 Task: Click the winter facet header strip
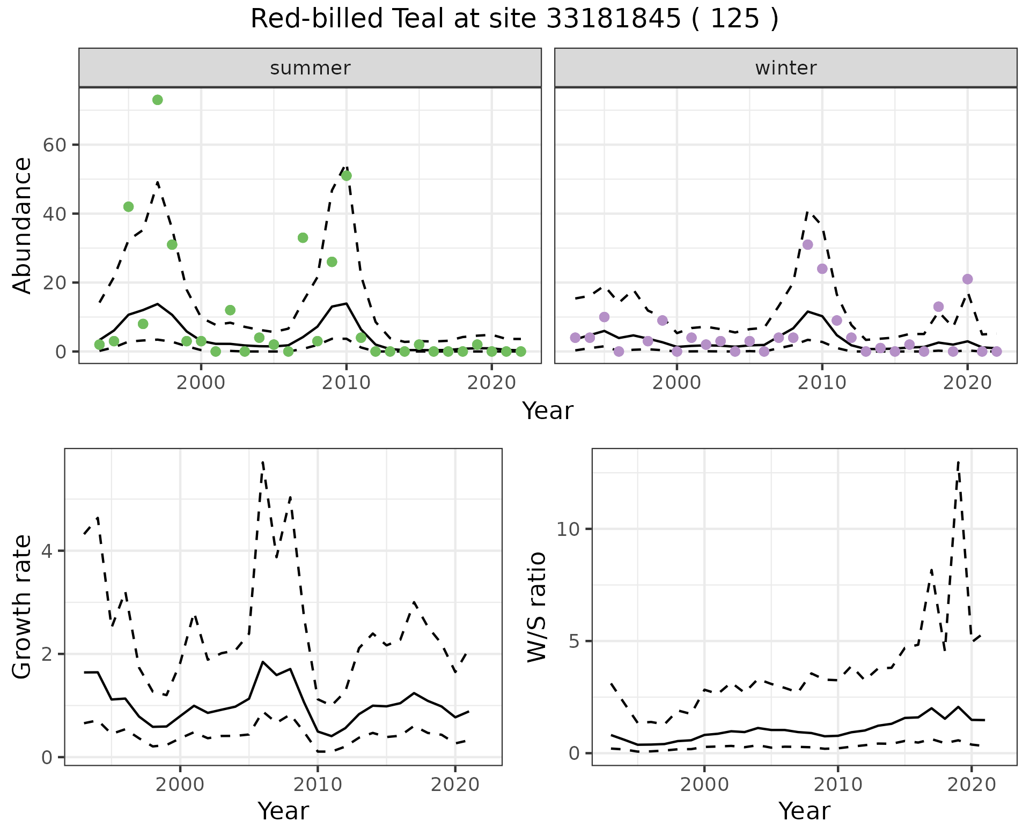click(785, 68)
